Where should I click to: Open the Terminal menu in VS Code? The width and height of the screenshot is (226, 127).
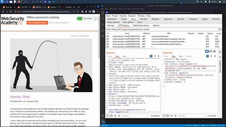135,9
